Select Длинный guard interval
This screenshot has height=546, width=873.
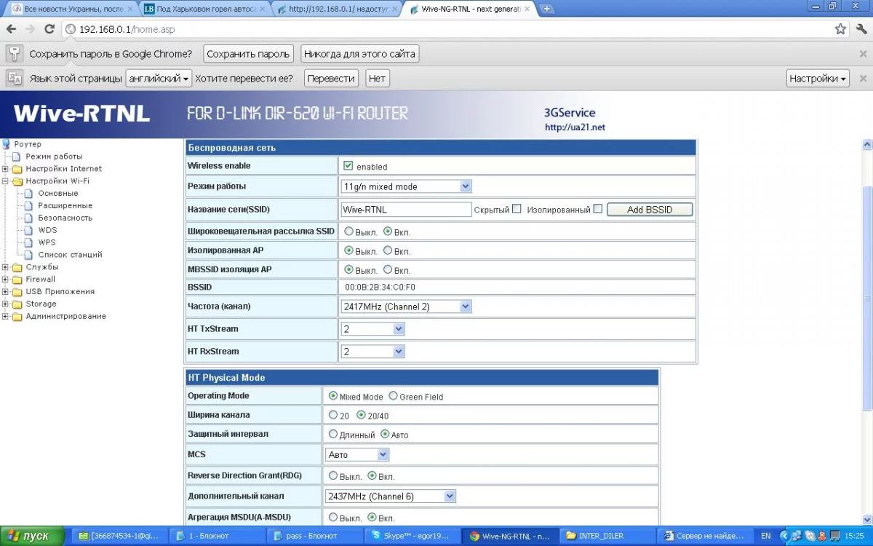tap(333, 434)
